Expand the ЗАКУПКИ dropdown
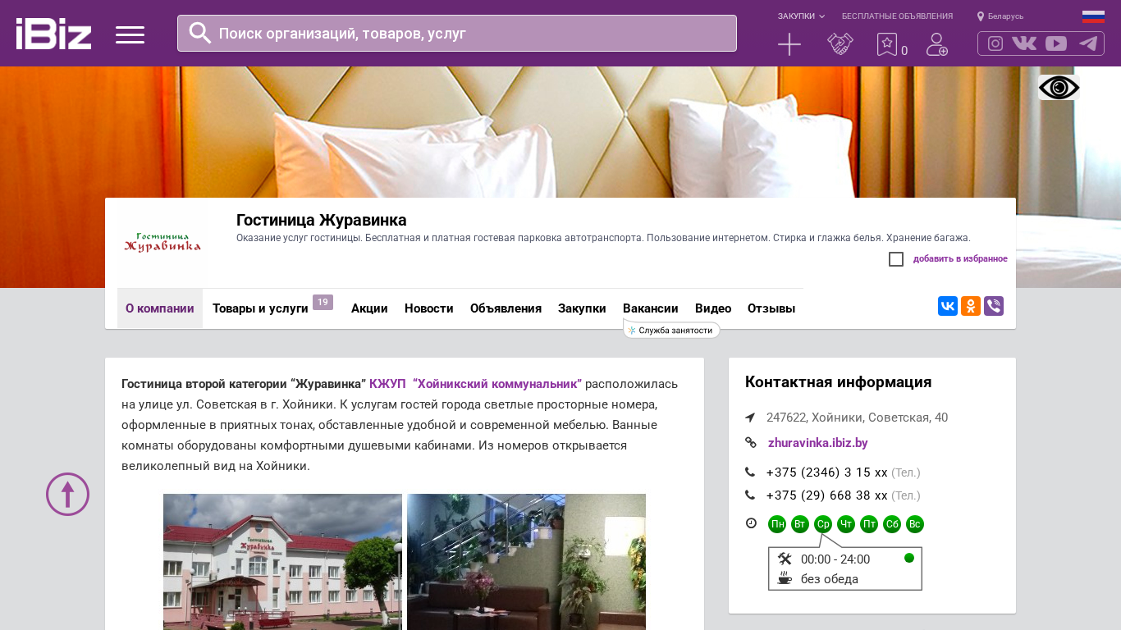The width and height of the screenshot is (1121, 630). pos(801,16)
